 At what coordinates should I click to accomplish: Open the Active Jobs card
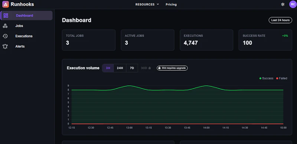(x=147, y=40)
